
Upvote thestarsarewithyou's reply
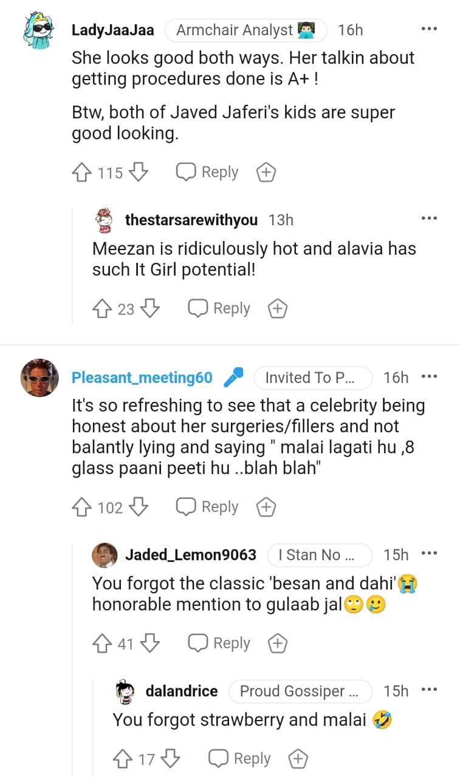101,309
